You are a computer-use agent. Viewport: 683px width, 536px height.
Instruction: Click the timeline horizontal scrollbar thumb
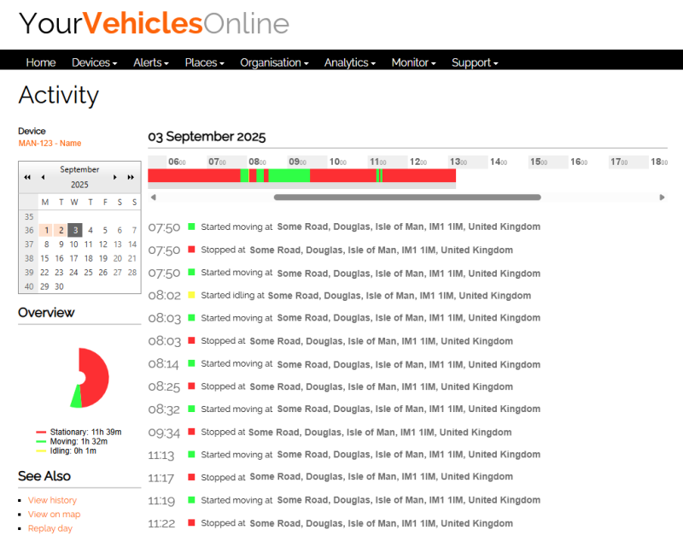tap(406, 197)
